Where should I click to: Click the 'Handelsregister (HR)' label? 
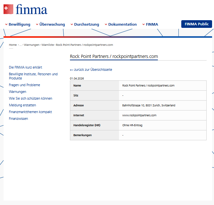(x=87, y=125)
